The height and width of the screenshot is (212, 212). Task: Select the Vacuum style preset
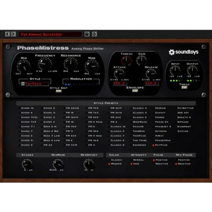point(137,127)
